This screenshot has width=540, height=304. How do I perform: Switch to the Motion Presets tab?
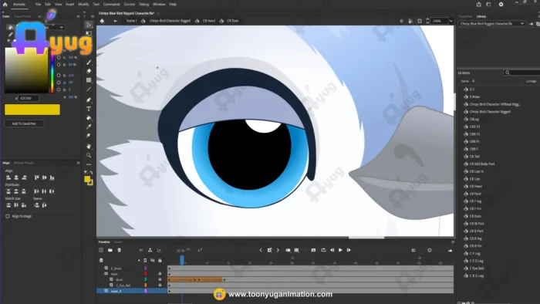[24, 163]
